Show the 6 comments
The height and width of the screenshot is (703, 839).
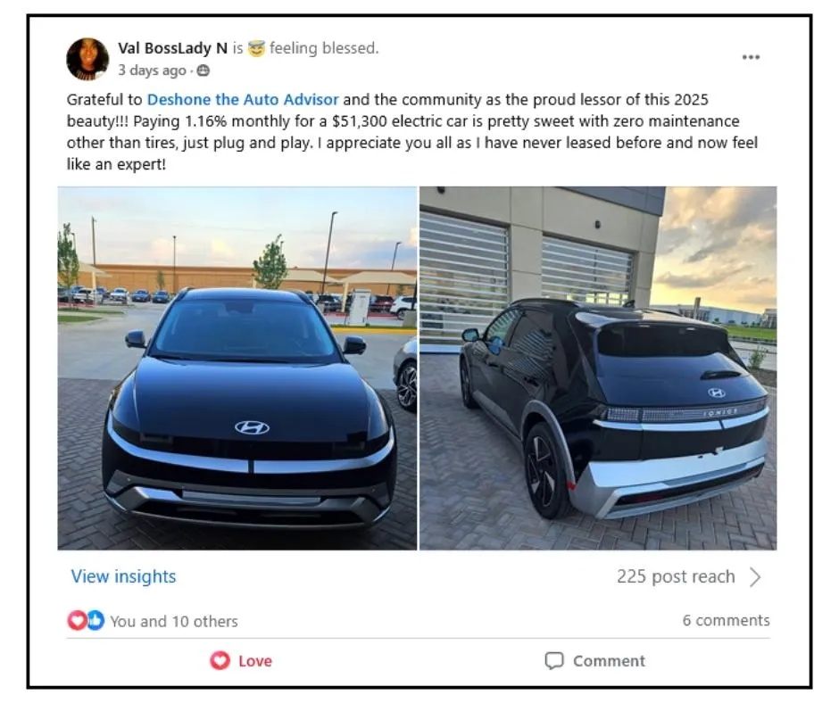727,621
